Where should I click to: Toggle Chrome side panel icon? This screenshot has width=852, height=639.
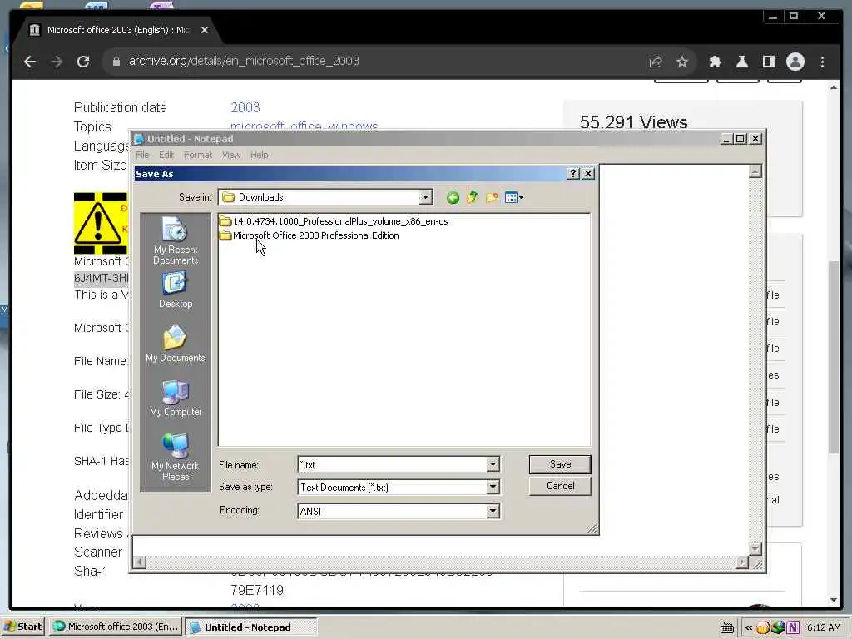(x=768, y=62)
